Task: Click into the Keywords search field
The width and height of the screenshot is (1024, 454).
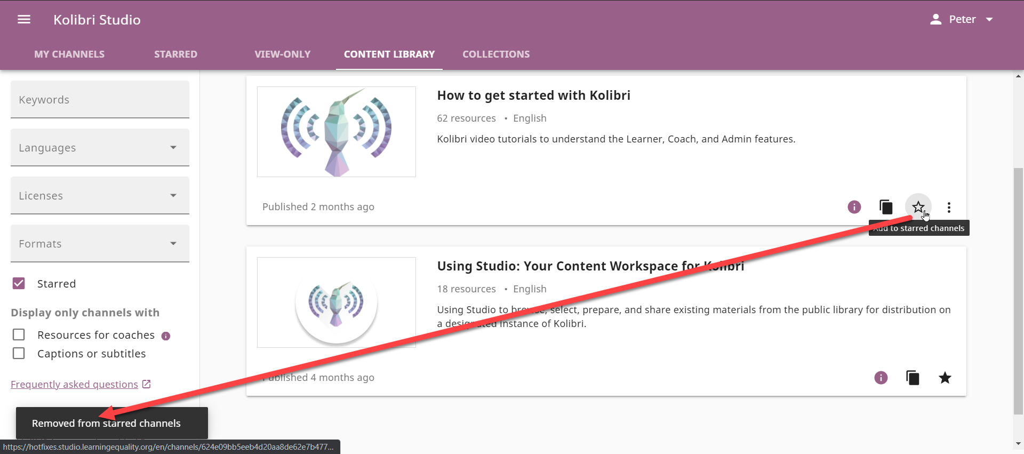Action: [100, 99]
